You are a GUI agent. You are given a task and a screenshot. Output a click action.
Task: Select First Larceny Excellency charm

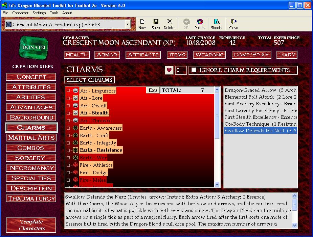tap(261, 110)
